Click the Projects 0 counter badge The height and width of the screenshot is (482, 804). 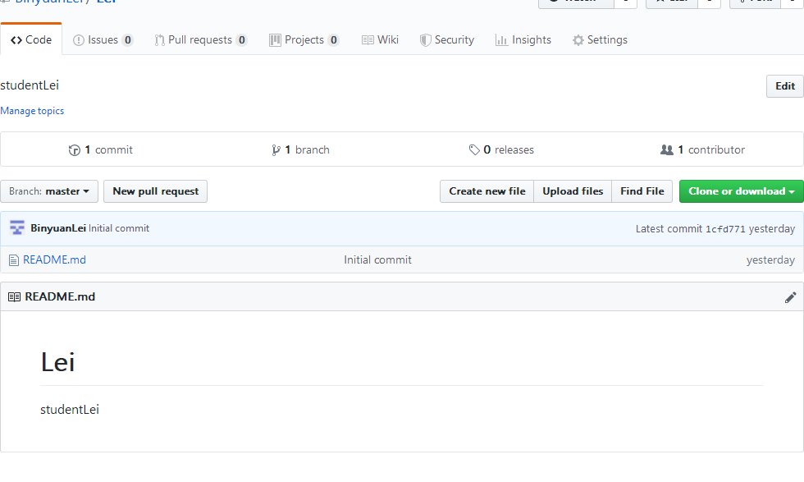point(333,39)
